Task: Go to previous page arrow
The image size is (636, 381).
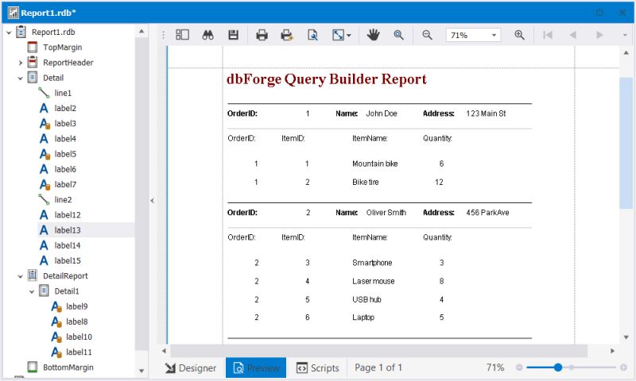Action: pyautogui.click(x=572, y=35)
